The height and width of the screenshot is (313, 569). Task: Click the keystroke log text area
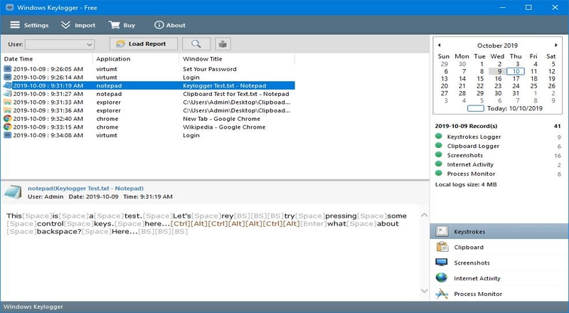[x=210, y=253]
